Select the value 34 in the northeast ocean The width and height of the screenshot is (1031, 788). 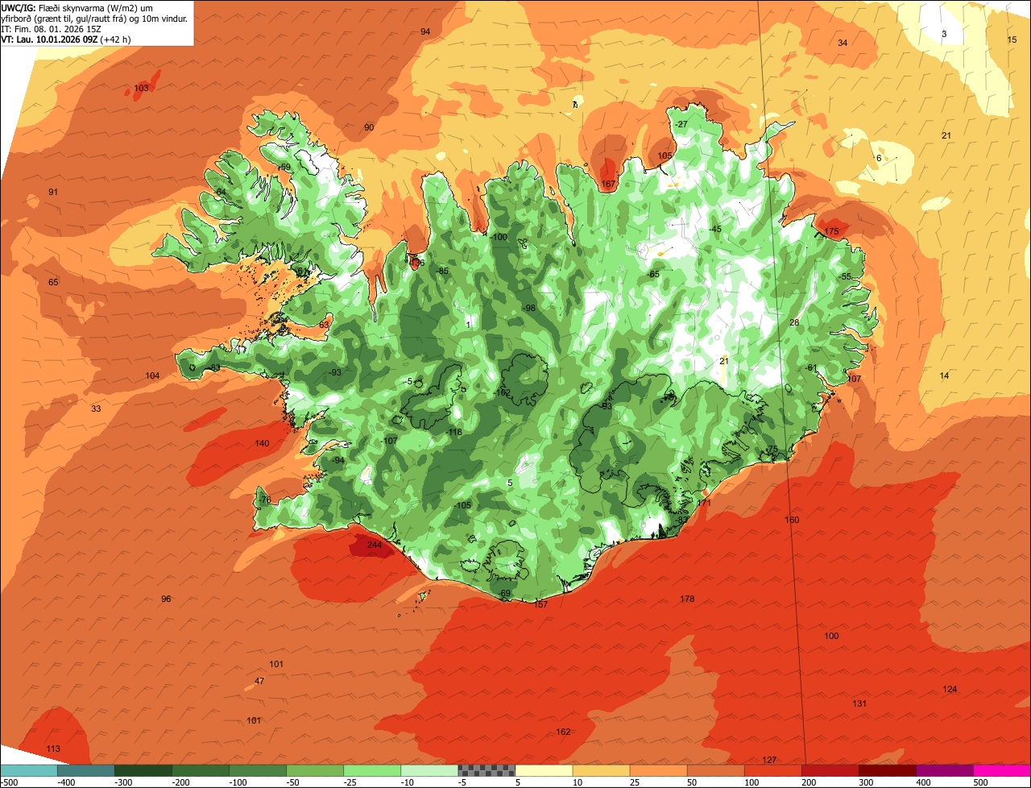843,44
